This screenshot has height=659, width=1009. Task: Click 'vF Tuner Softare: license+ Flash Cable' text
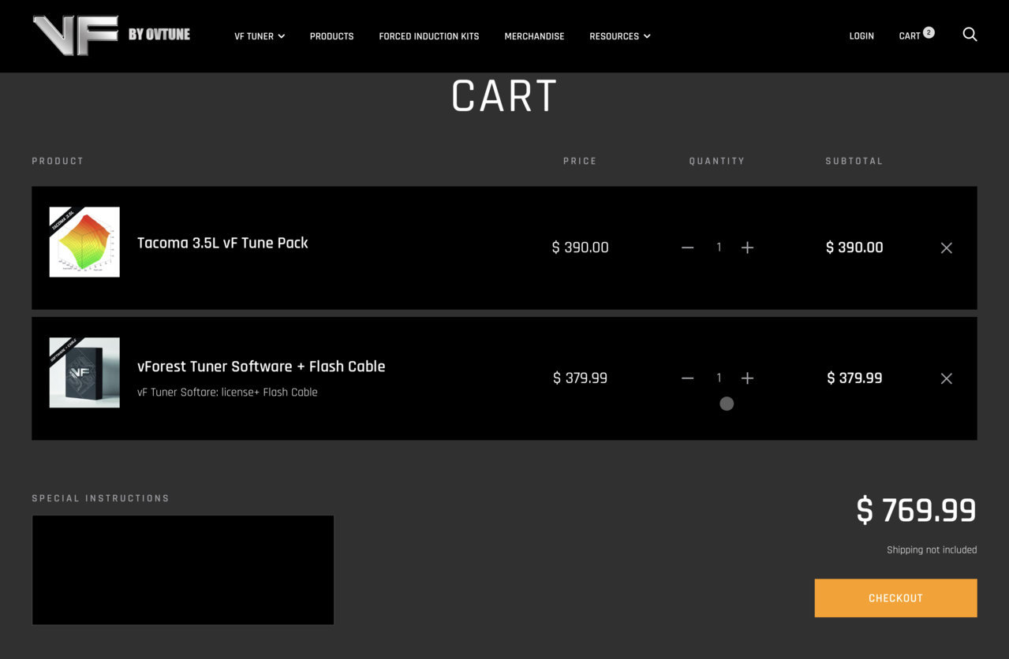tap(227, 392)
